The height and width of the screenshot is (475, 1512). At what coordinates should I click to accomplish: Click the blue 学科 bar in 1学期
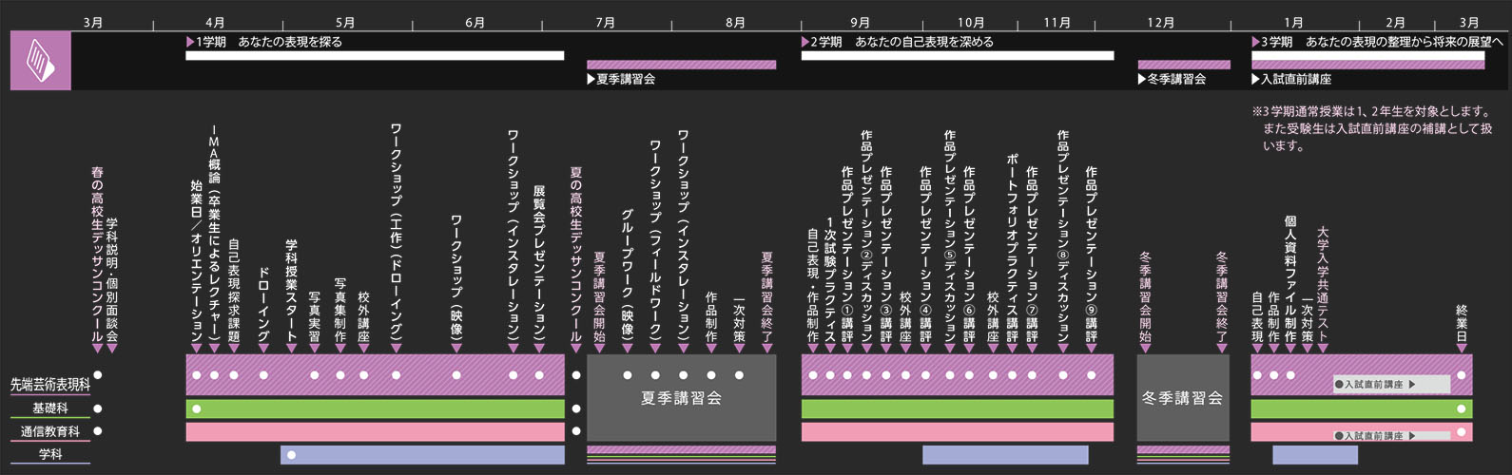422,455
